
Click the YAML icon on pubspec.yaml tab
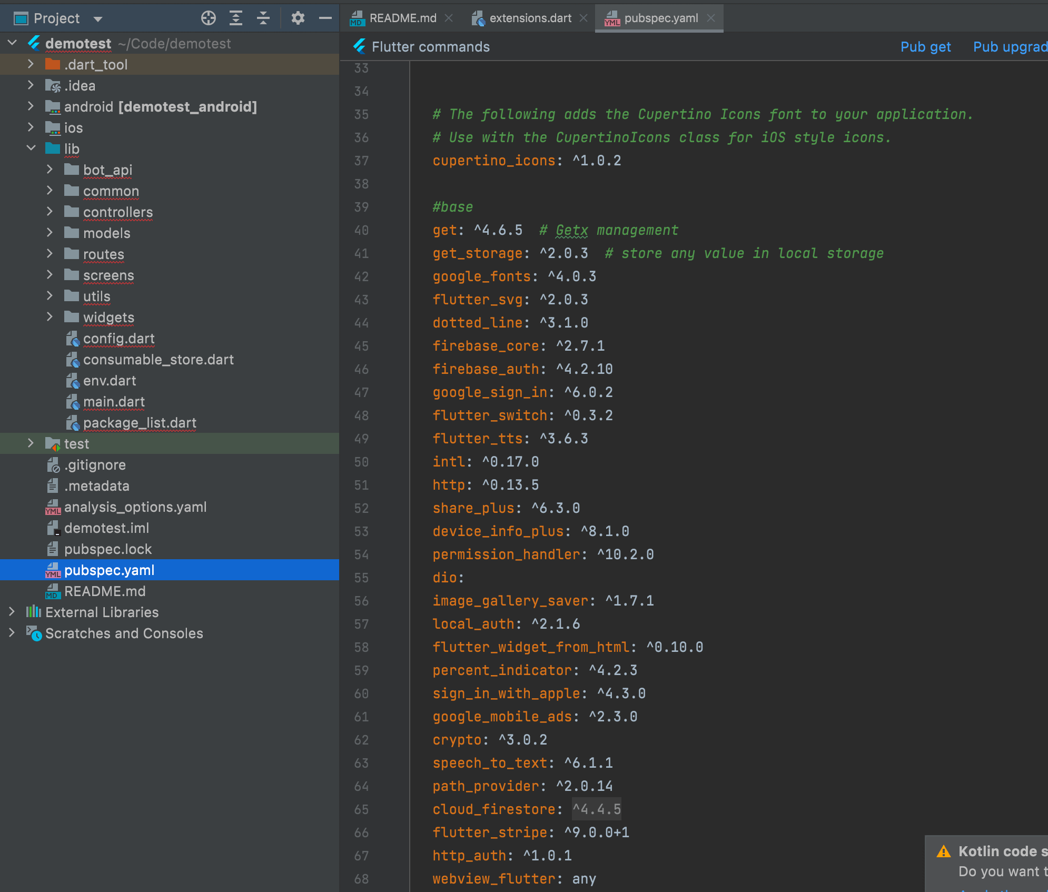(612, 18)
